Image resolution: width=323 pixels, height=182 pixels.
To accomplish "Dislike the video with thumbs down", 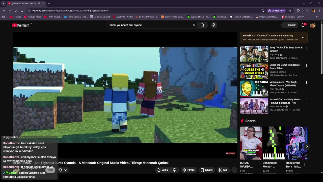I will pyautogui.click(x=175, y=170).
